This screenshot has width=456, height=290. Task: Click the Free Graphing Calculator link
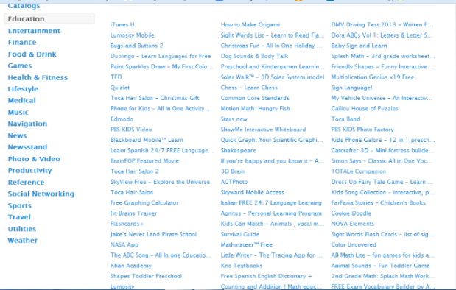pyautogui.click(x=144, y=202)
